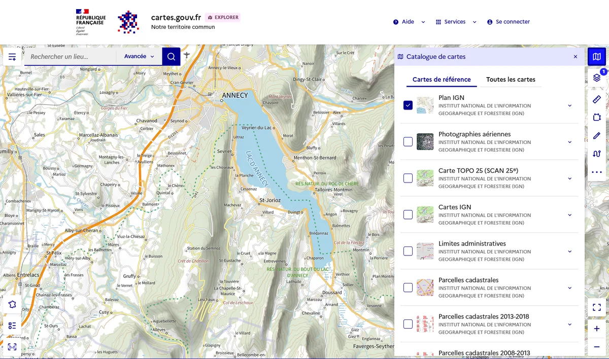The image size is (609, 359).
Task: Close the Catalogue de cartes panel
Action: (x=576, y=57)
